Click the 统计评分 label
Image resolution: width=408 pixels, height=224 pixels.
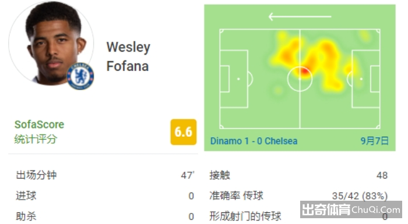36,139
